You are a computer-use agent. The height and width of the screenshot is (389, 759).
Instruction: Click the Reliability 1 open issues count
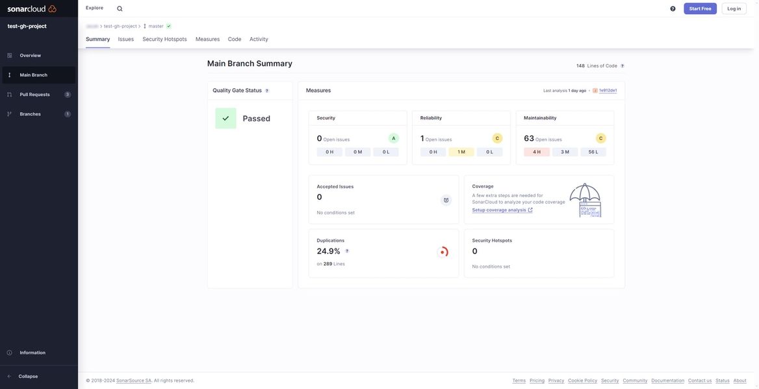[x=422, y=139]
